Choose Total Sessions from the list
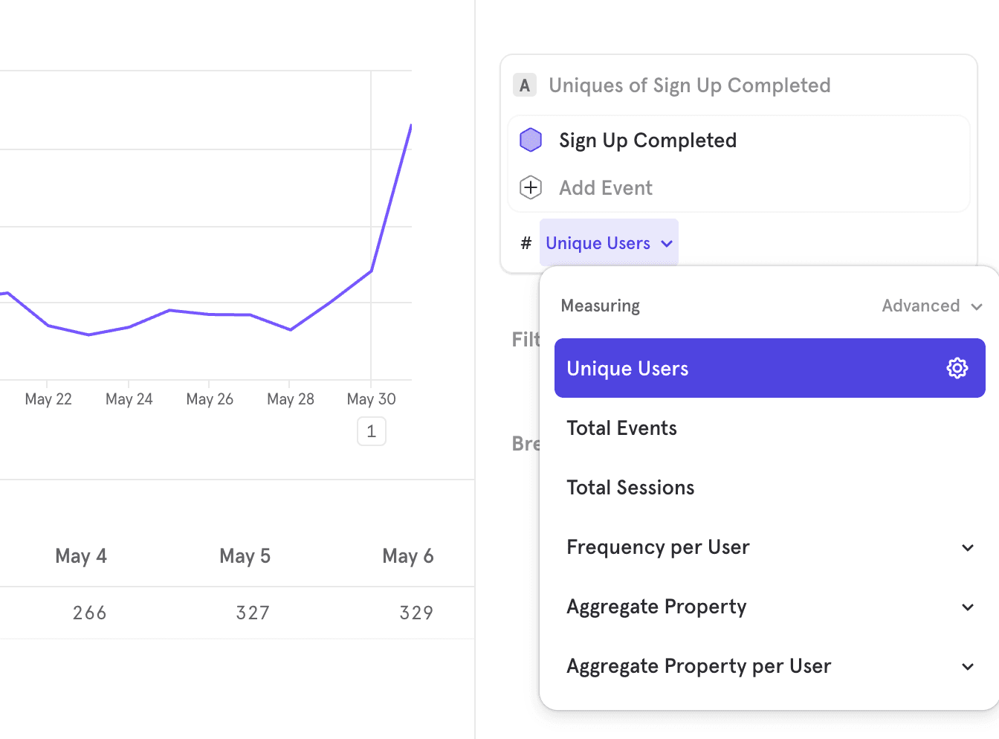This screenshot has height=739, width=999. pyautogui.click(x=630, y=488)
